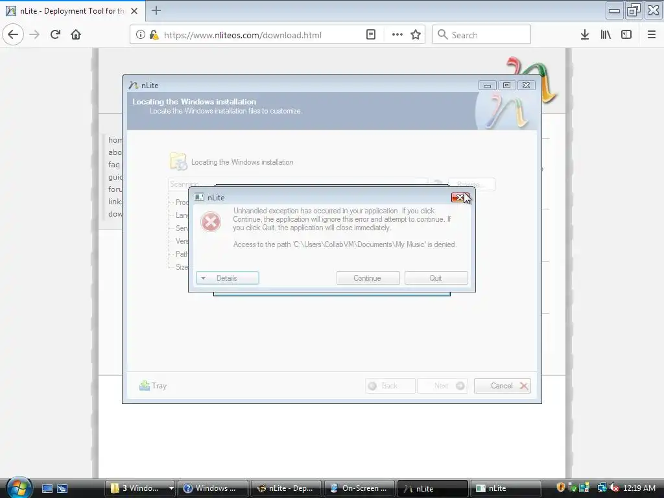Click the 12:19 AM taskbar clock
This screenshot has height=498, width=664.
tap(639, 488)
